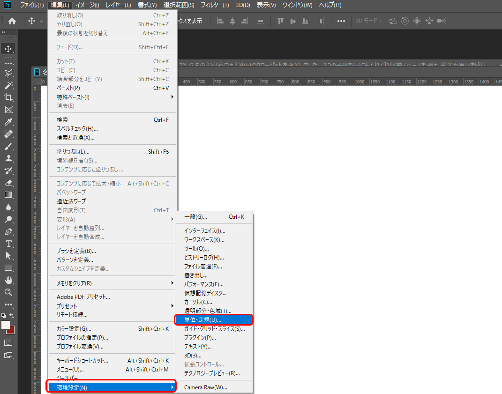Click the align left edges icon

coord(220,21)
